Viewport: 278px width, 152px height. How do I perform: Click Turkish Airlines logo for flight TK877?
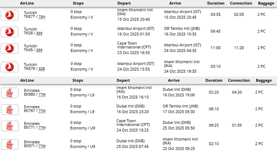(9, 15)
